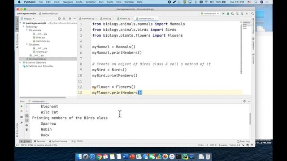287x161 pixels.
Task: Open Run panel settings gear
Action: coord(244,102)
